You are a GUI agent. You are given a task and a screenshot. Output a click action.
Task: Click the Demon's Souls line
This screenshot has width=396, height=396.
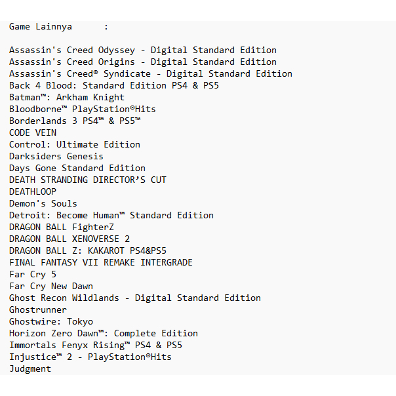coord(43,204)
